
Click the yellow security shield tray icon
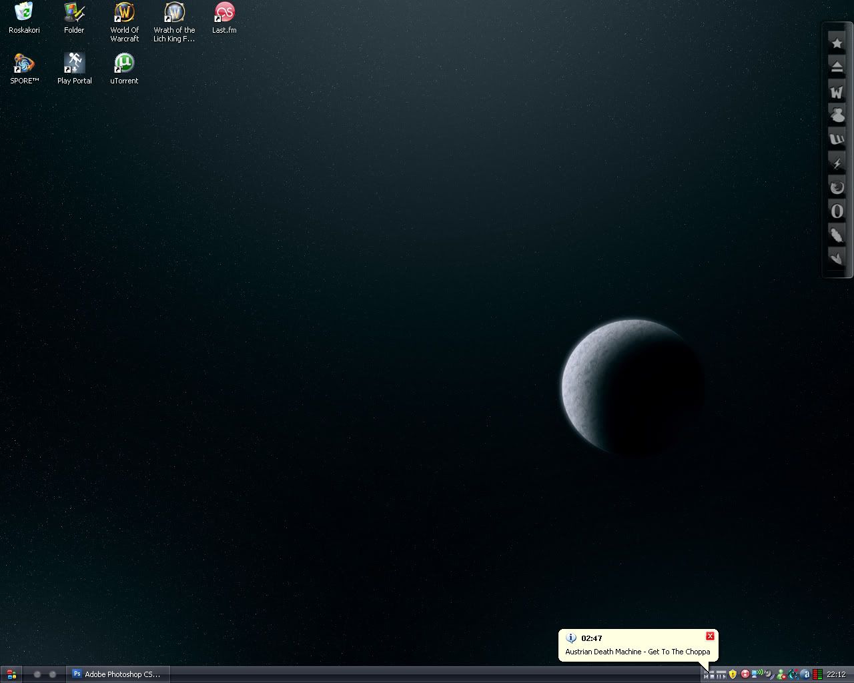(733, 674)
